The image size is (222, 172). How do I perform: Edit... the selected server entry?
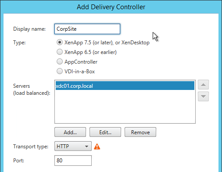tap(105, 132)
